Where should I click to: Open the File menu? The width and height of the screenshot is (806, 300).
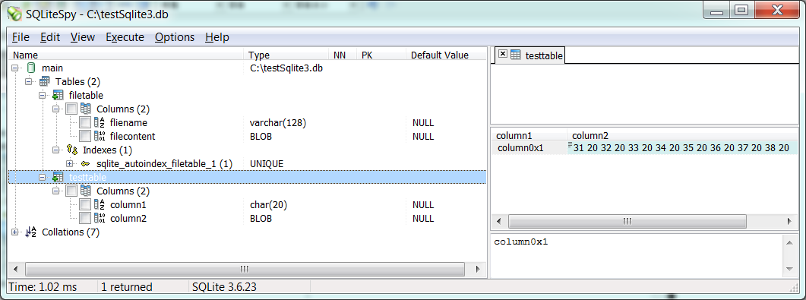coord(21,37)
